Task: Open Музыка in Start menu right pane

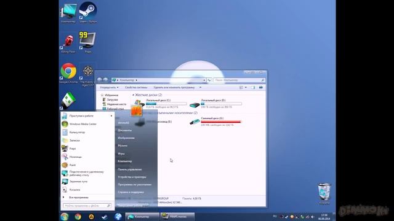Action: [123, 145]
